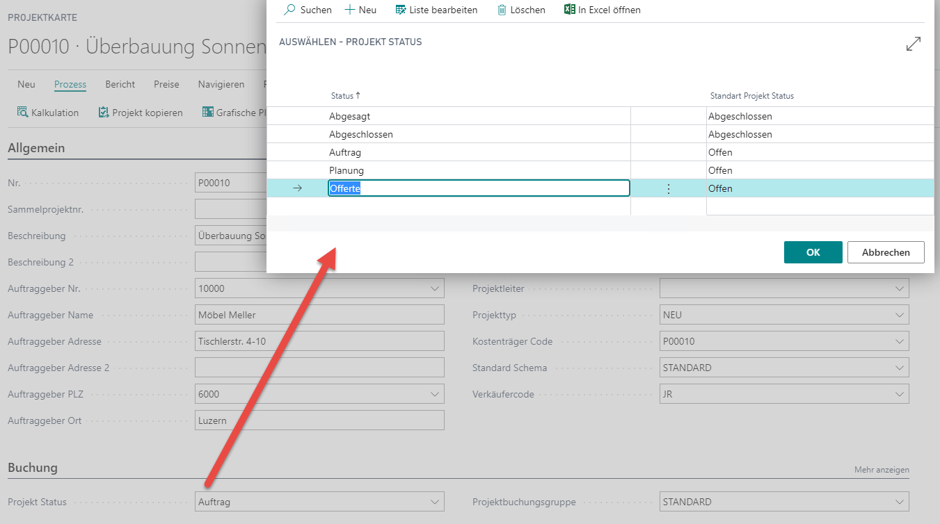940x524 pixels.
Task: Collapse the Allgemein section heading
Action: (36, 147)
